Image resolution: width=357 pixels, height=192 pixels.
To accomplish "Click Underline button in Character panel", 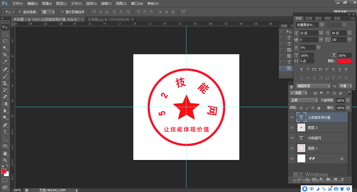I will 340,69.
